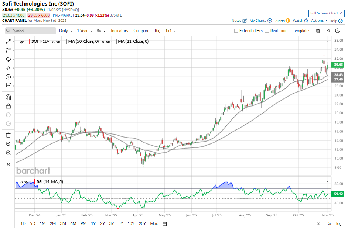Image resolution: width=348 pixels, height=233 pixels.
Task: Open the My Charts link
Action: [260, 21]
